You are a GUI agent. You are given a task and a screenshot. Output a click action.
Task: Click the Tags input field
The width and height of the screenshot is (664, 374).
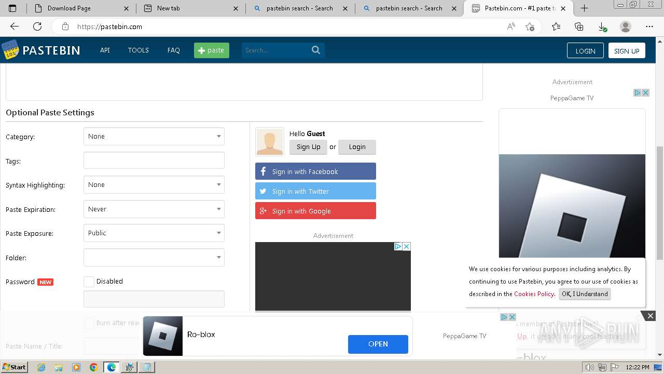pyautogui.click(x=154, y=161)
